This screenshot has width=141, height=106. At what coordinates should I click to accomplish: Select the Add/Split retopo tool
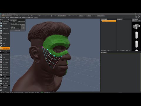click(x=5, y=23)
